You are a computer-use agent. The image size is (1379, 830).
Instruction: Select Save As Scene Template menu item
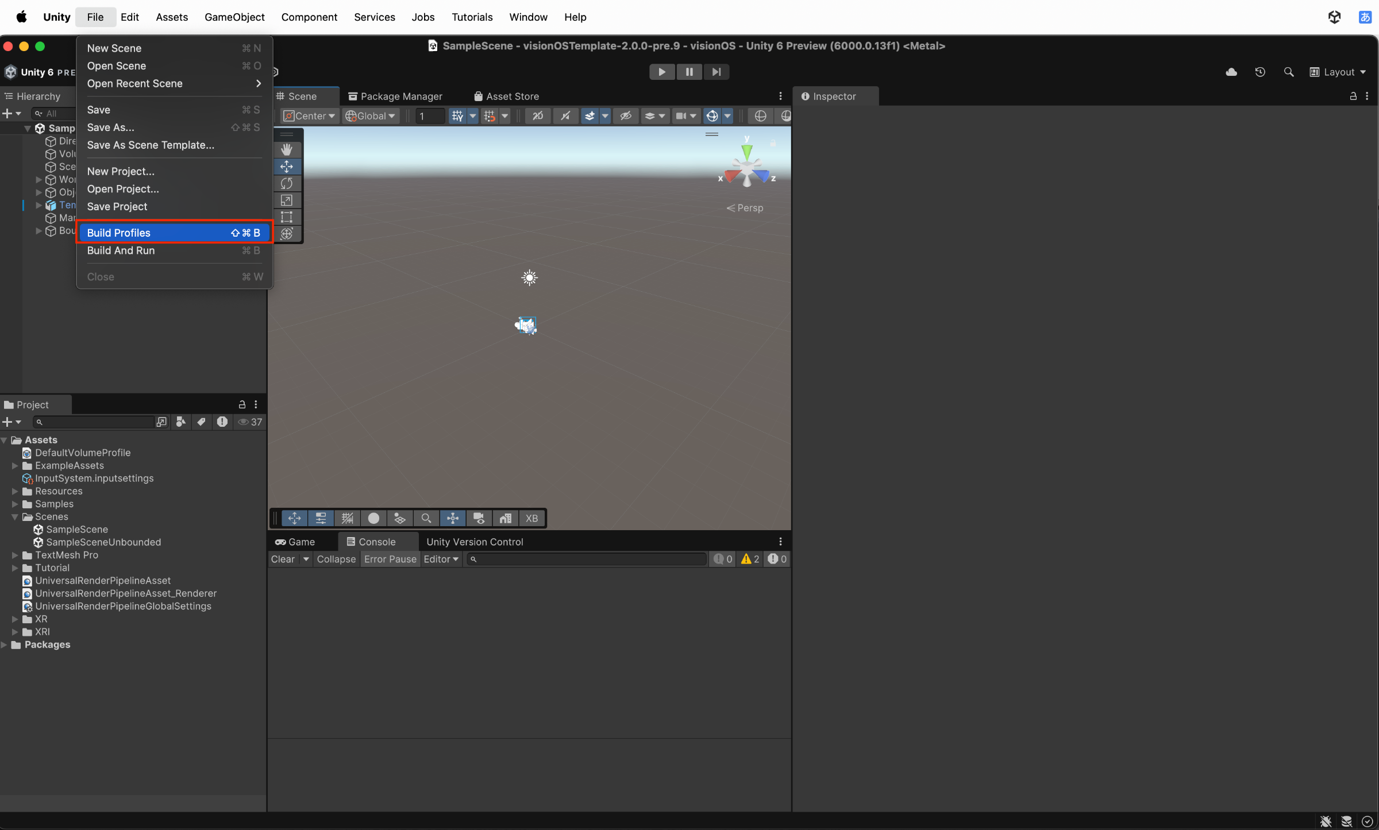(174, 145)
